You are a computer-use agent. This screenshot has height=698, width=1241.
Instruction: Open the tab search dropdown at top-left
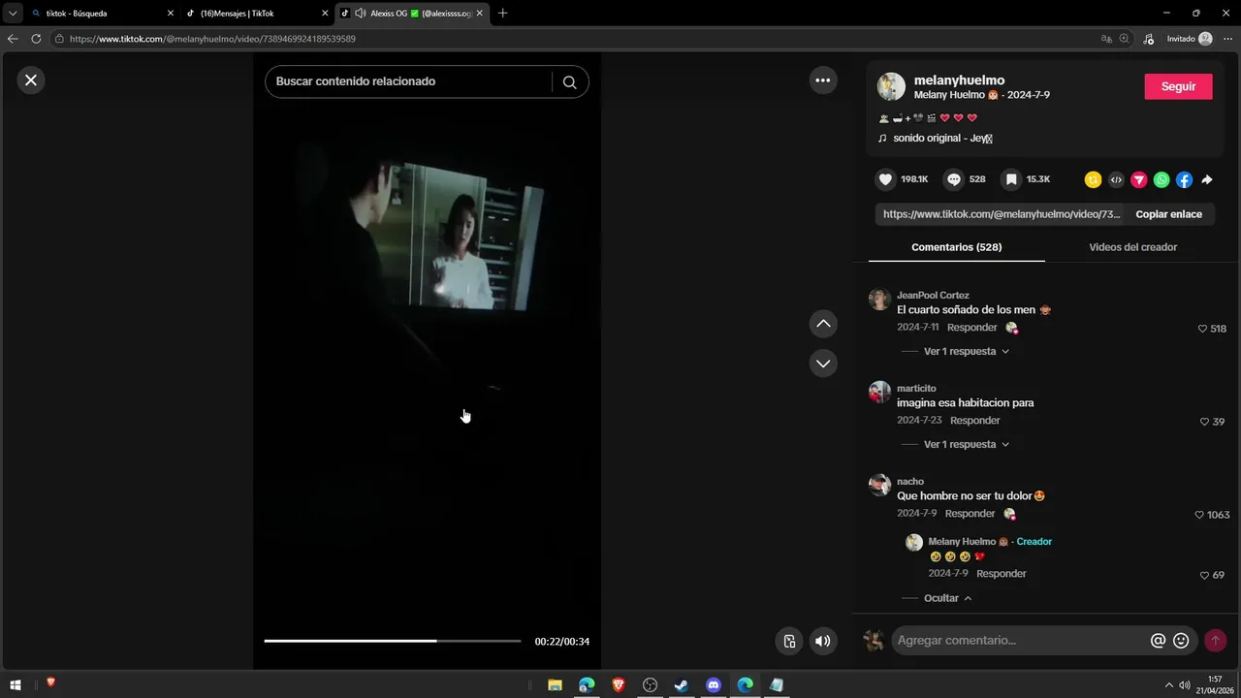[13, 14]
